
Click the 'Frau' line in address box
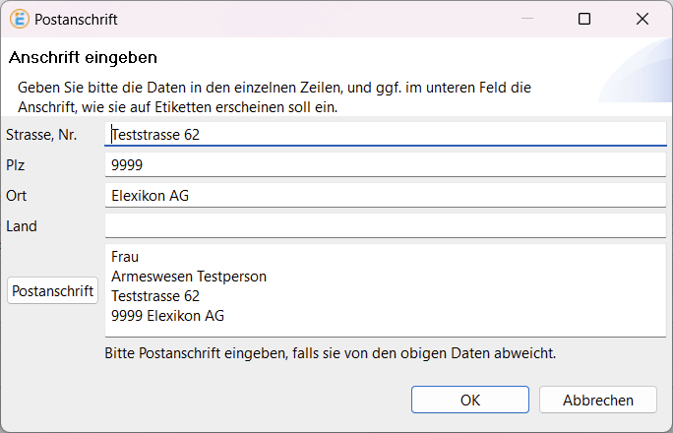point(126,257)
